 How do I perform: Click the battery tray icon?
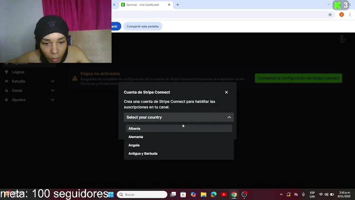[x=332, y=194]
